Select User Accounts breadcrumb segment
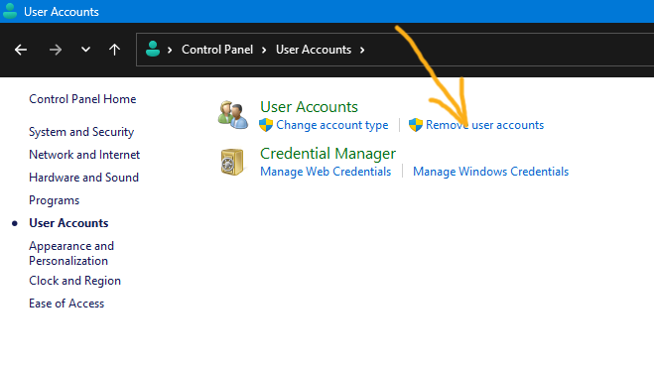 pos(314,50)
